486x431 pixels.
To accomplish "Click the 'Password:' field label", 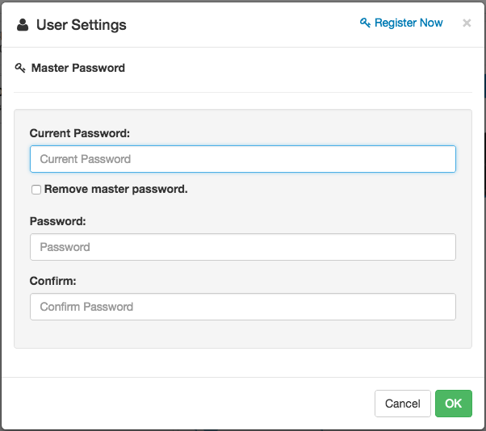I will pos(57,221).
